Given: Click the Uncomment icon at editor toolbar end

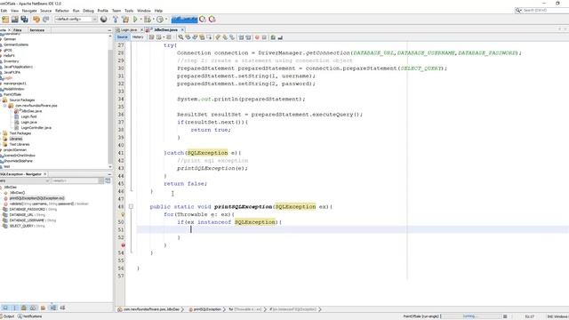Looking at the screenshot, I should tap(280, 37).
